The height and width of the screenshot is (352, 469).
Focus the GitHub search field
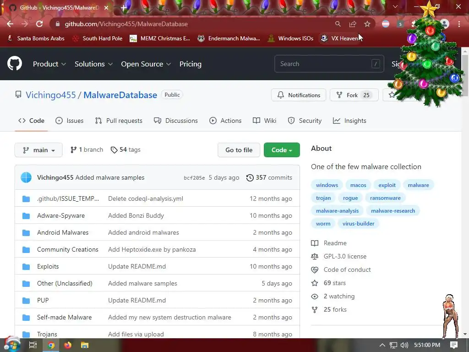tap(329, 64)
